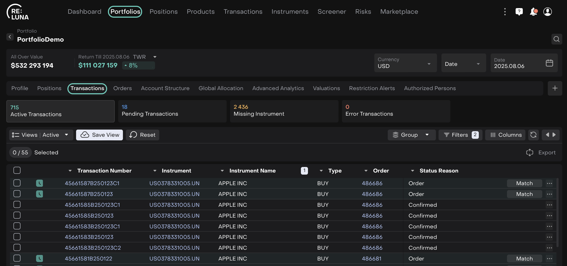Select the Pending Transactions card
This screenshot has width=567, height=266.
click(x=172, y=111)
